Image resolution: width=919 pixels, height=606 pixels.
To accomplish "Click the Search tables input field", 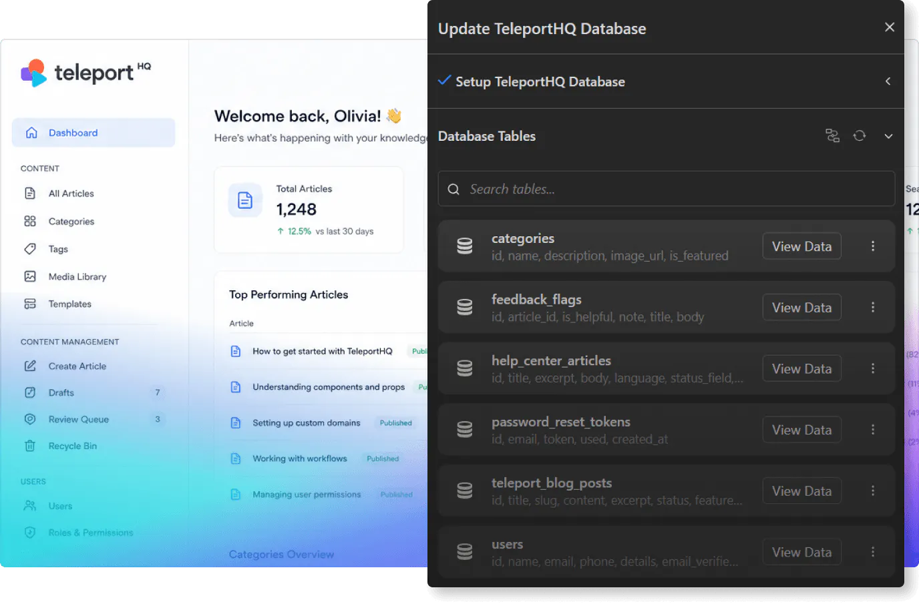I will pos(667,189).
